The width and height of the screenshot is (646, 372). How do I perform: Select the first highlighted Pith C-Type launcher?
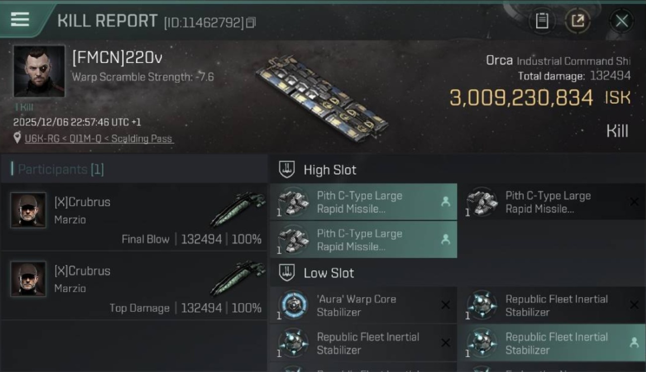coord(363,202)
